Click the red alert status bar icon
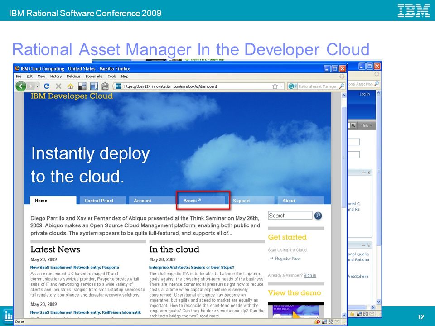This screenshot has height=326, width=435. click(317, 322)
